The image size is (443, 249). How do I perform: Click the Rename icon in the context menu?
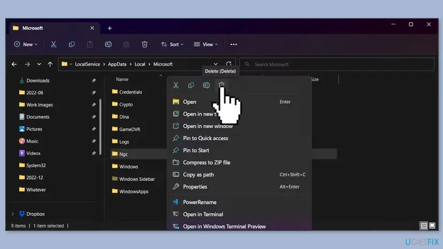pos(206,85)
